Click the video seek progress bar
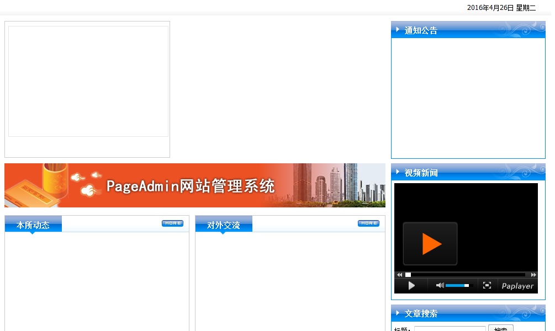This screenshot has width=555, height=331. tap(467, 275)
